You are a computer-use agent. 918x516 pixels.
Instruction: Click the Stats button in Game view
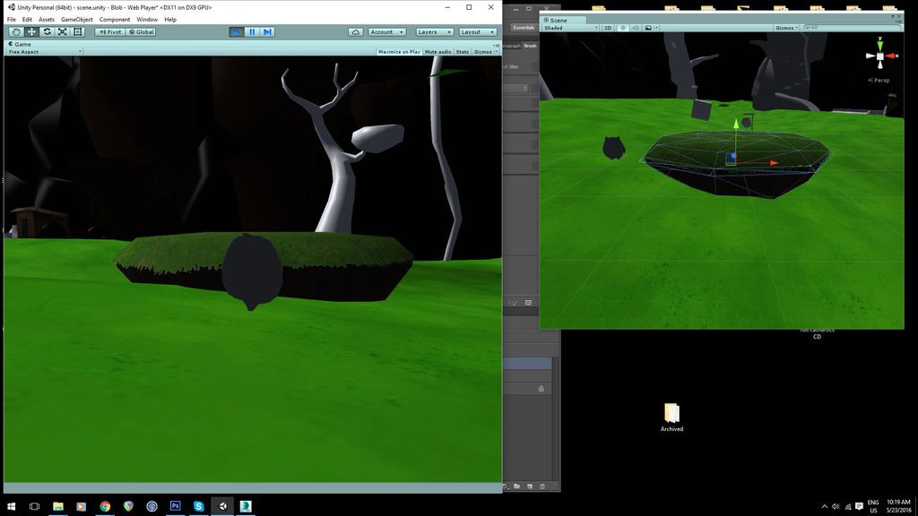463,52
